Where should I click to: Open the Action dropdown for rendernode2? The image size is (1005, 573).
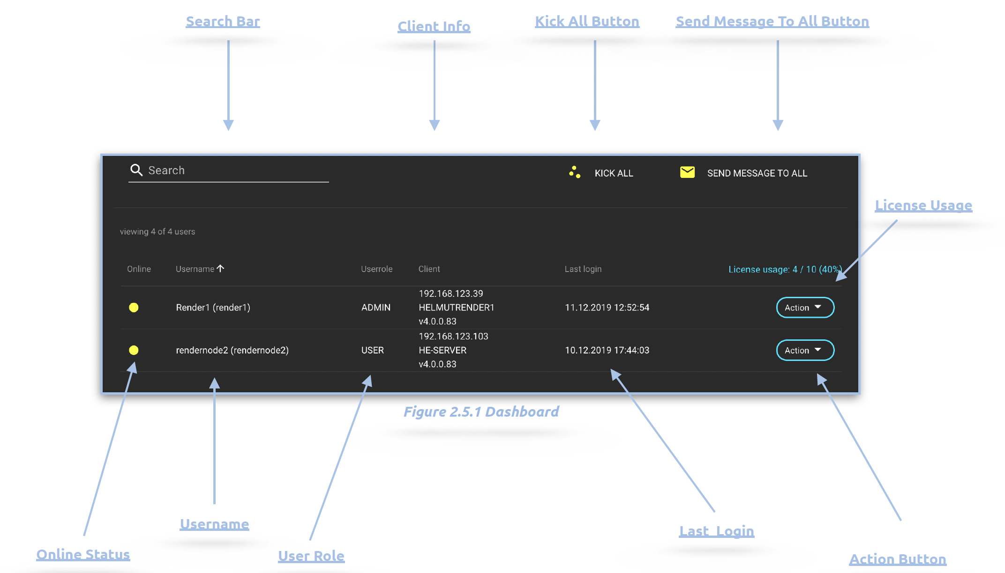coord(805,350)
